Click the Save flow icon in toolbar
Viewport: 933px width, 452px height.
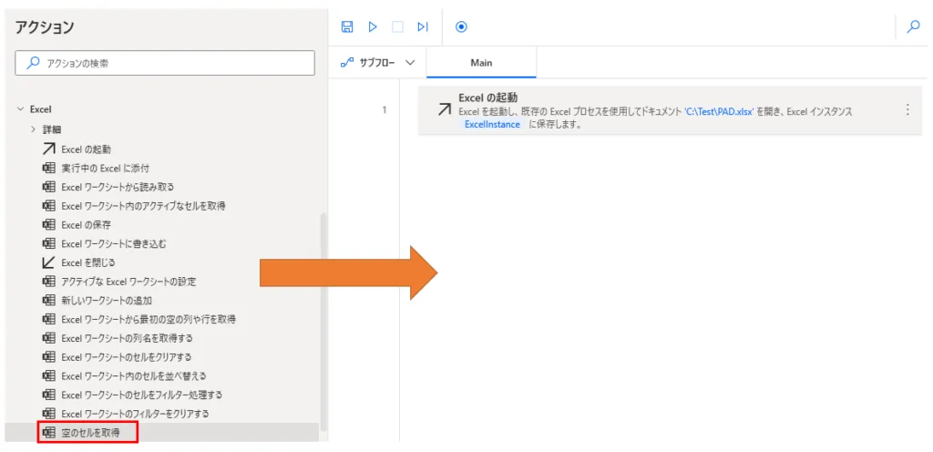coord(347,27)
